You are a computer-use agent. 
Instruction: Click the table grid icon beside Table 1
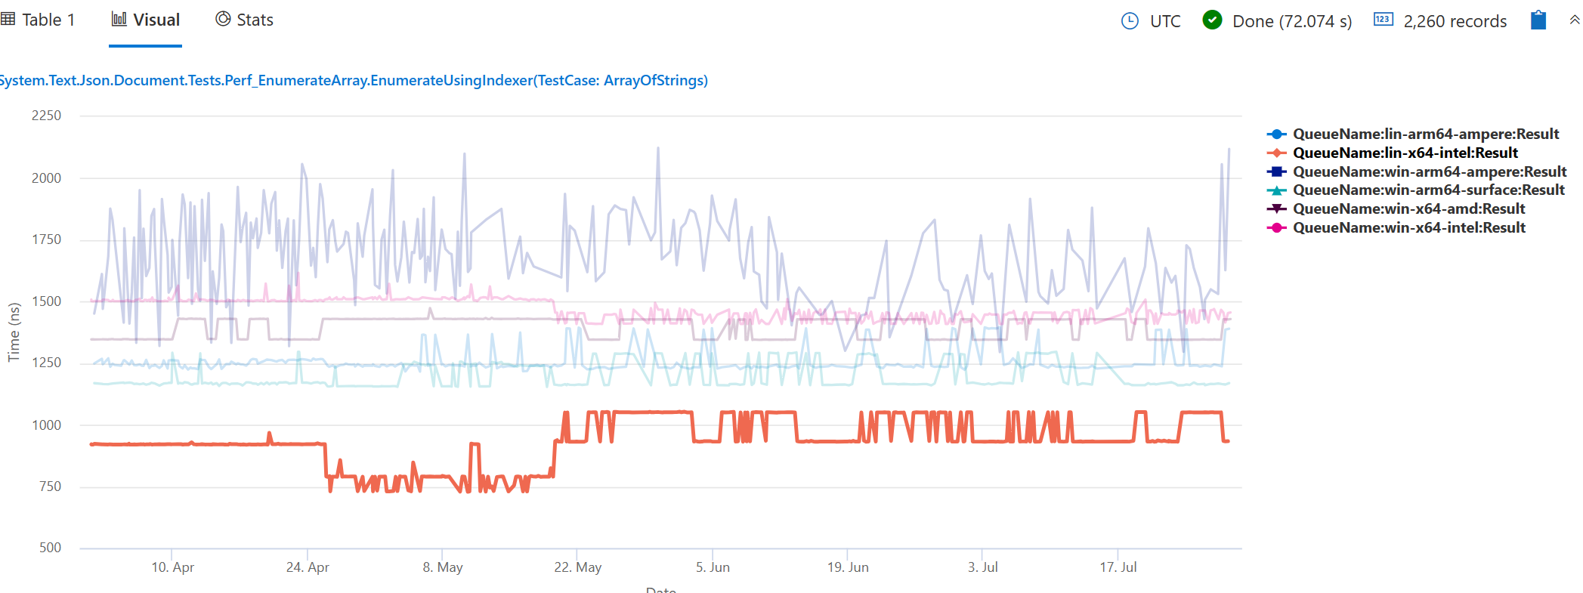click(x=10, y=20)
